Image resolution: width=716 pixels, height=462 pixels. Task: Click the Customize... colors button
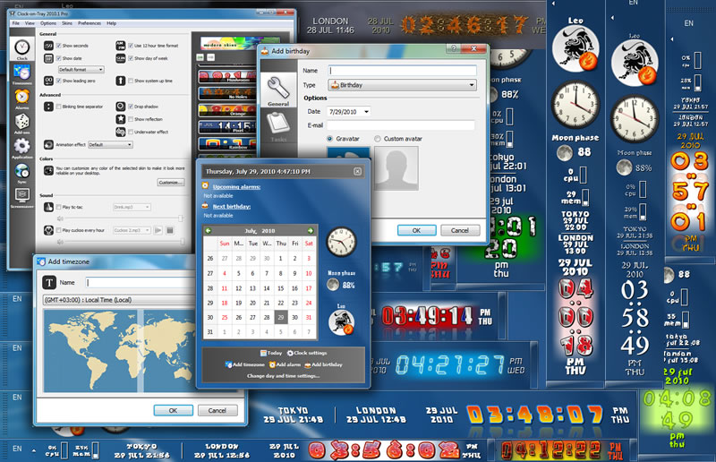pyautogui.click(x=170, y=182)
